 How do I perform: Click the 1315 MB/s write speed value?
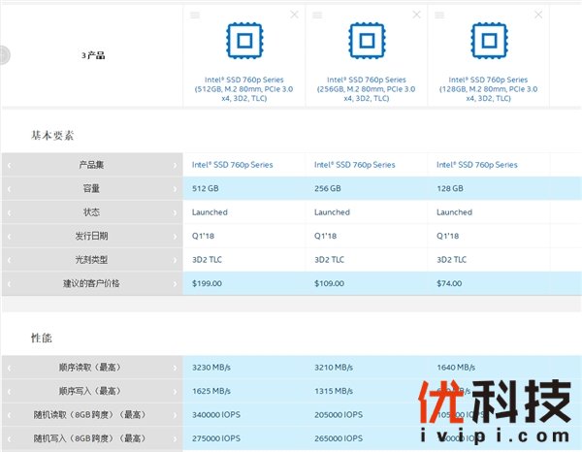click(334, 391)
